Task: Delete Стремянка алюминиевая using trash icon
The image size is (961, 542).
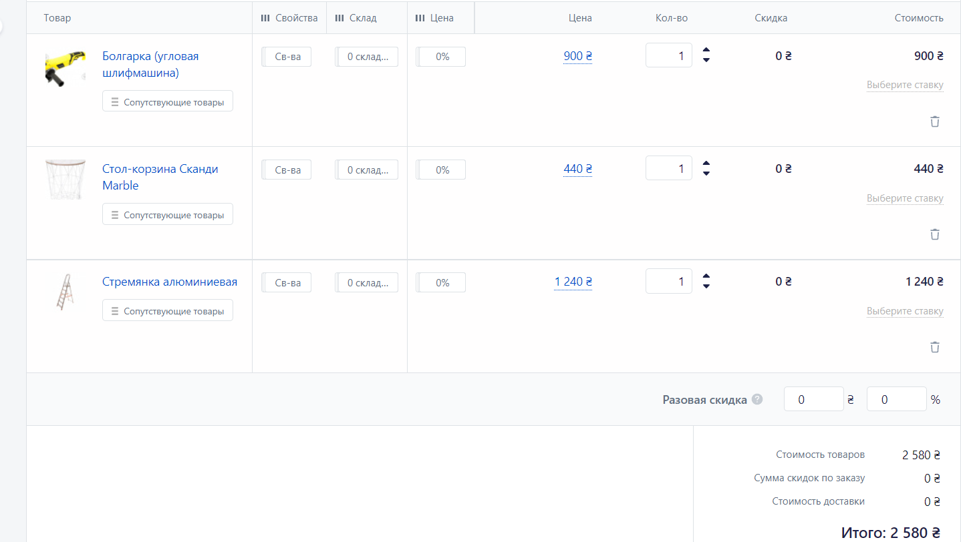Action: point(934,347)
